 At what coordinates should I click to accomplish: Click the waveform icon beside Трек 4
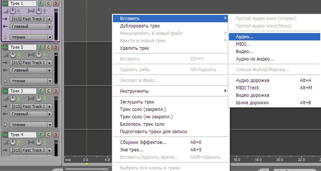5,135
